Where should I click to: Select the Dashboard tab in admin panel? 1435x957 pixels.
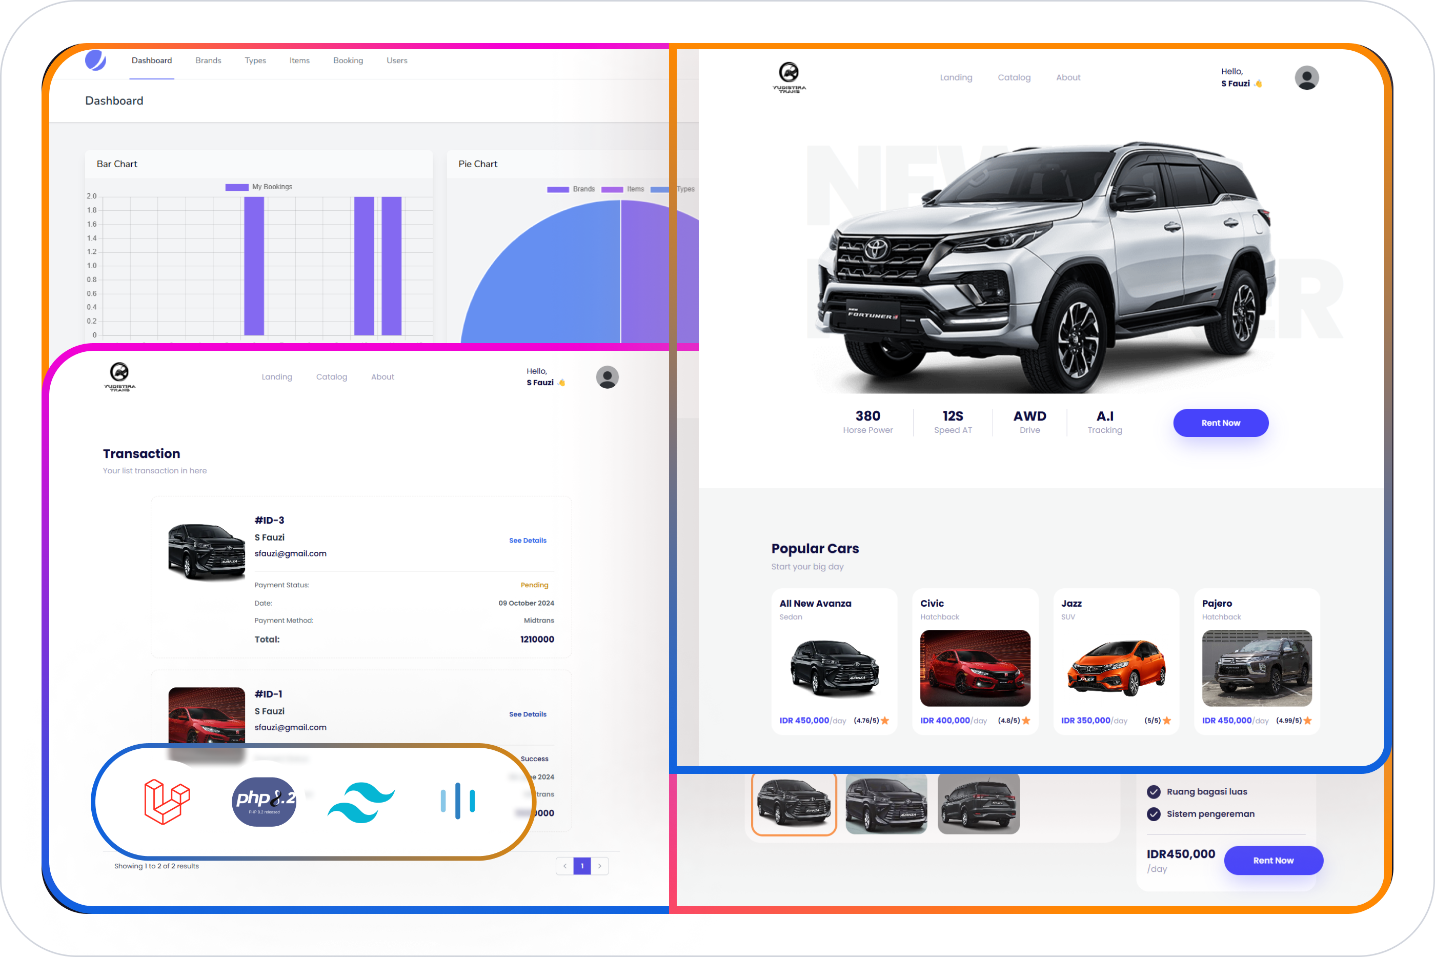click(150, 61)
